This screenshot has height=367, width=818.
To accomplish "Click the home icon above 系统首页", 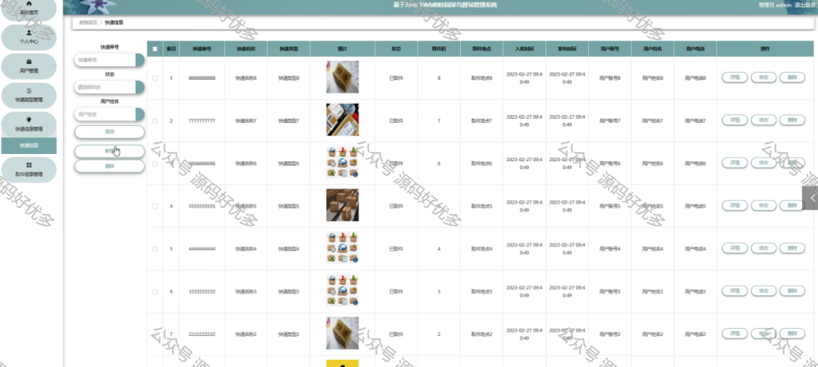I will click(x=29, y=4).
